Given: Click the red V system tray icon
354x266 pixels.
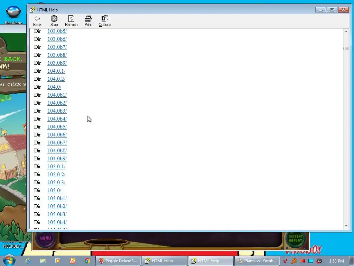Looking at the screenshot, I should coord(285,261).
